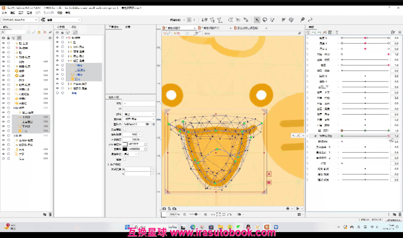Click the canvas zoom slider
The width and height of the screenshot is (403, 238).
tap(195, 214)
